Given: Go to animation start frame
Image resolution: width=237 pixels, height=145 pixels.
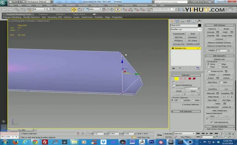Looking at the screenshot, I should [198, 133].
